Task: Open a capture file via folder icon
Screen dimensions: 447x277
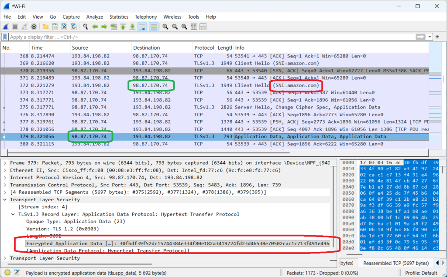Action: (x=45, y=27)
